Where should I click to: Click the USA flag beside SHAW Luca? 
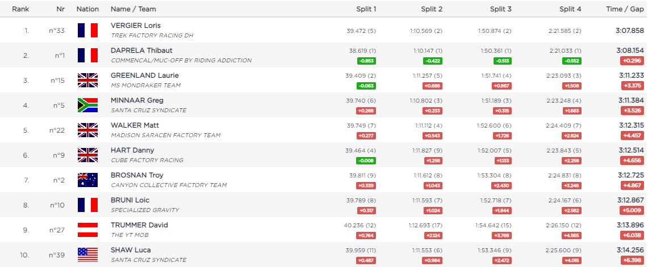point(87,255)
